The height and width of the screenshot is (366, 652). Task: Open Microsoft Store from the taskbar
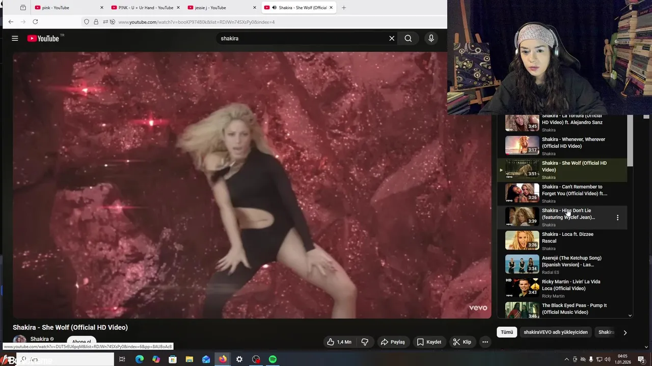[x=173, y=359]
